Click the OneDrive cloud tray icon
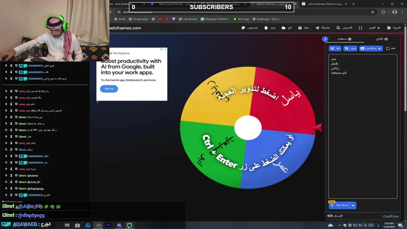 [330, 225]
